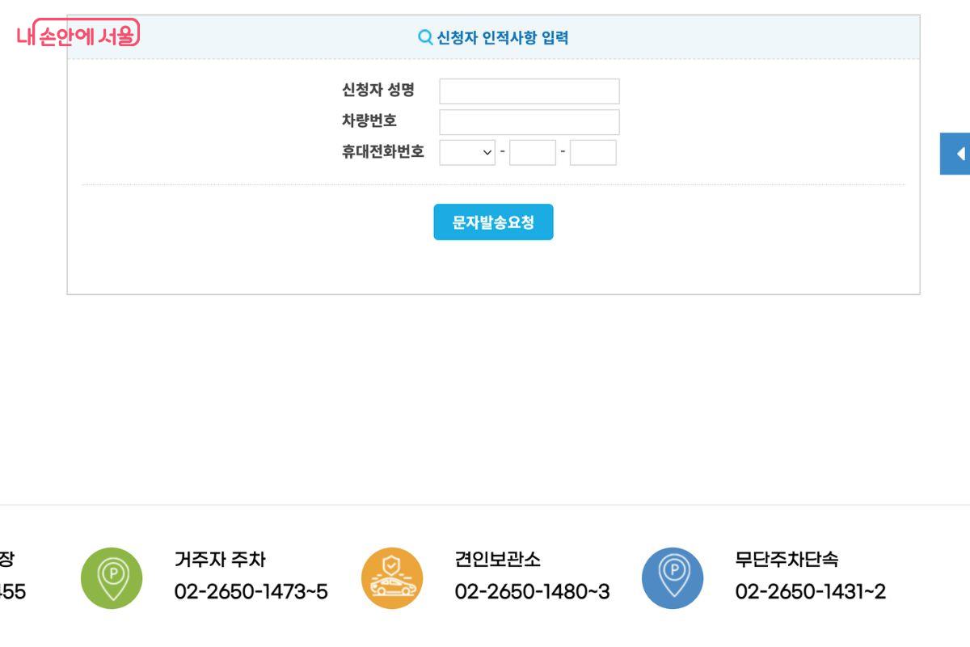Select the 신청자 인적사항 입력 header bar
The height and width of the screenshot is (647, 970).
493,37
